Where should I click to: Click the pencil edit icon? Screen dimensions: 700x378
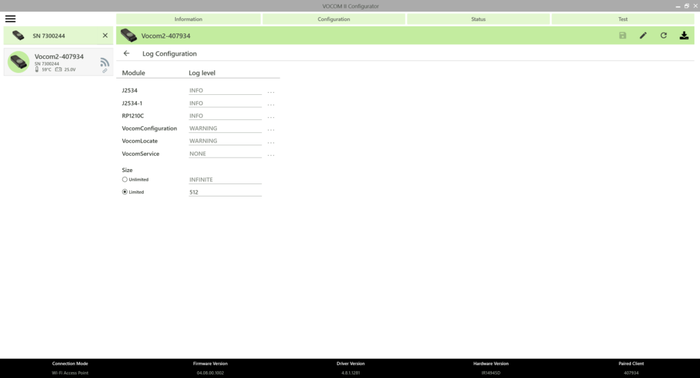click(643, 35)
